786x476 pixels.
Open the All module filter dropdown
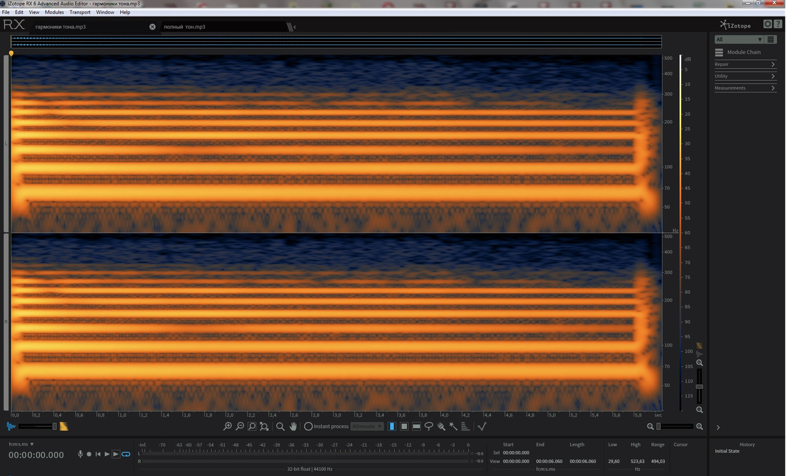(x=739, y=39)
